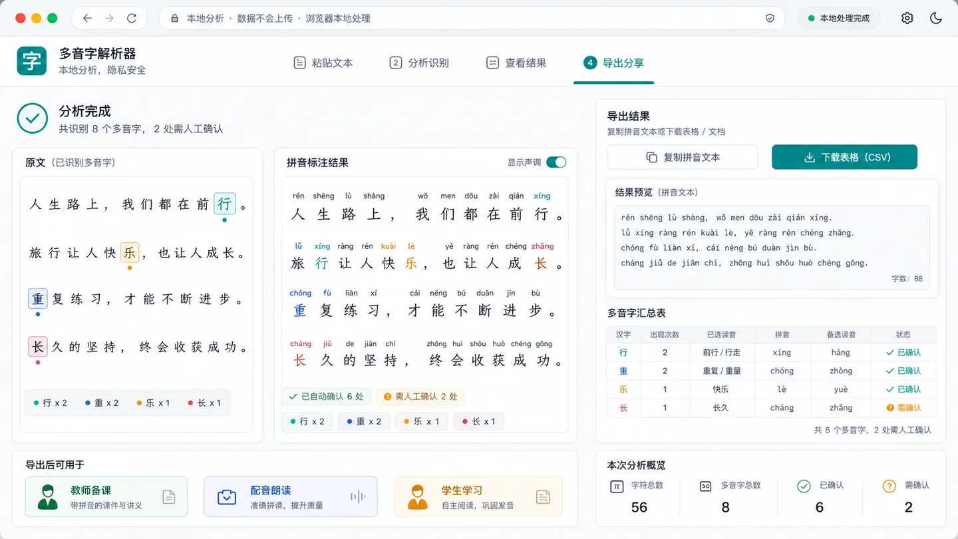Viewport: 958px width, 539px height.
Task: Click the 需确认 question icon in overview
Action: point(889,486)
